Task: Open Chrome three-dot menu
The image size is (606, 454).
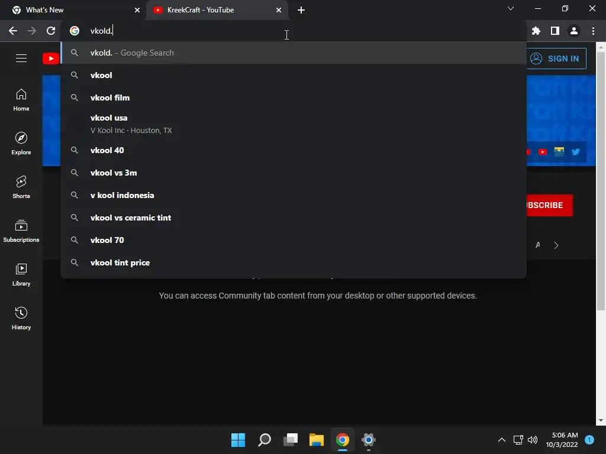Action: click(x=593, y=31)
